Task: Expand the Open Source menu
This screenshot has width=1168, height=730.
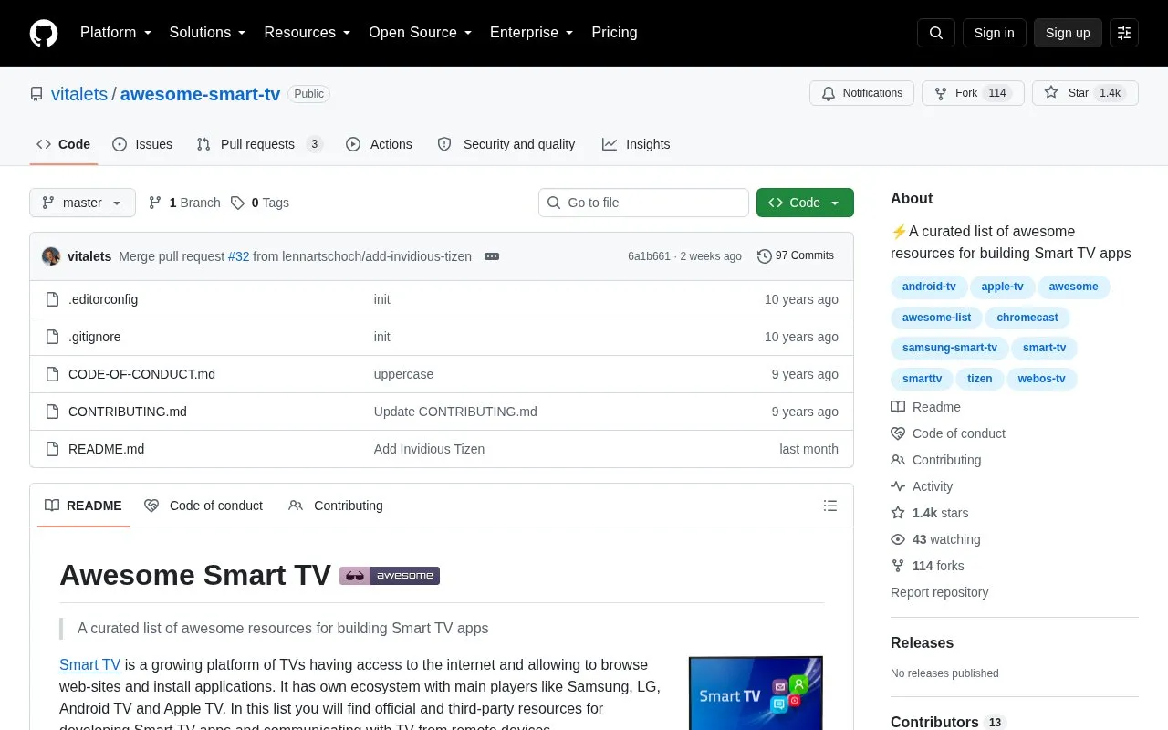Action: click(x=421, y=33)
